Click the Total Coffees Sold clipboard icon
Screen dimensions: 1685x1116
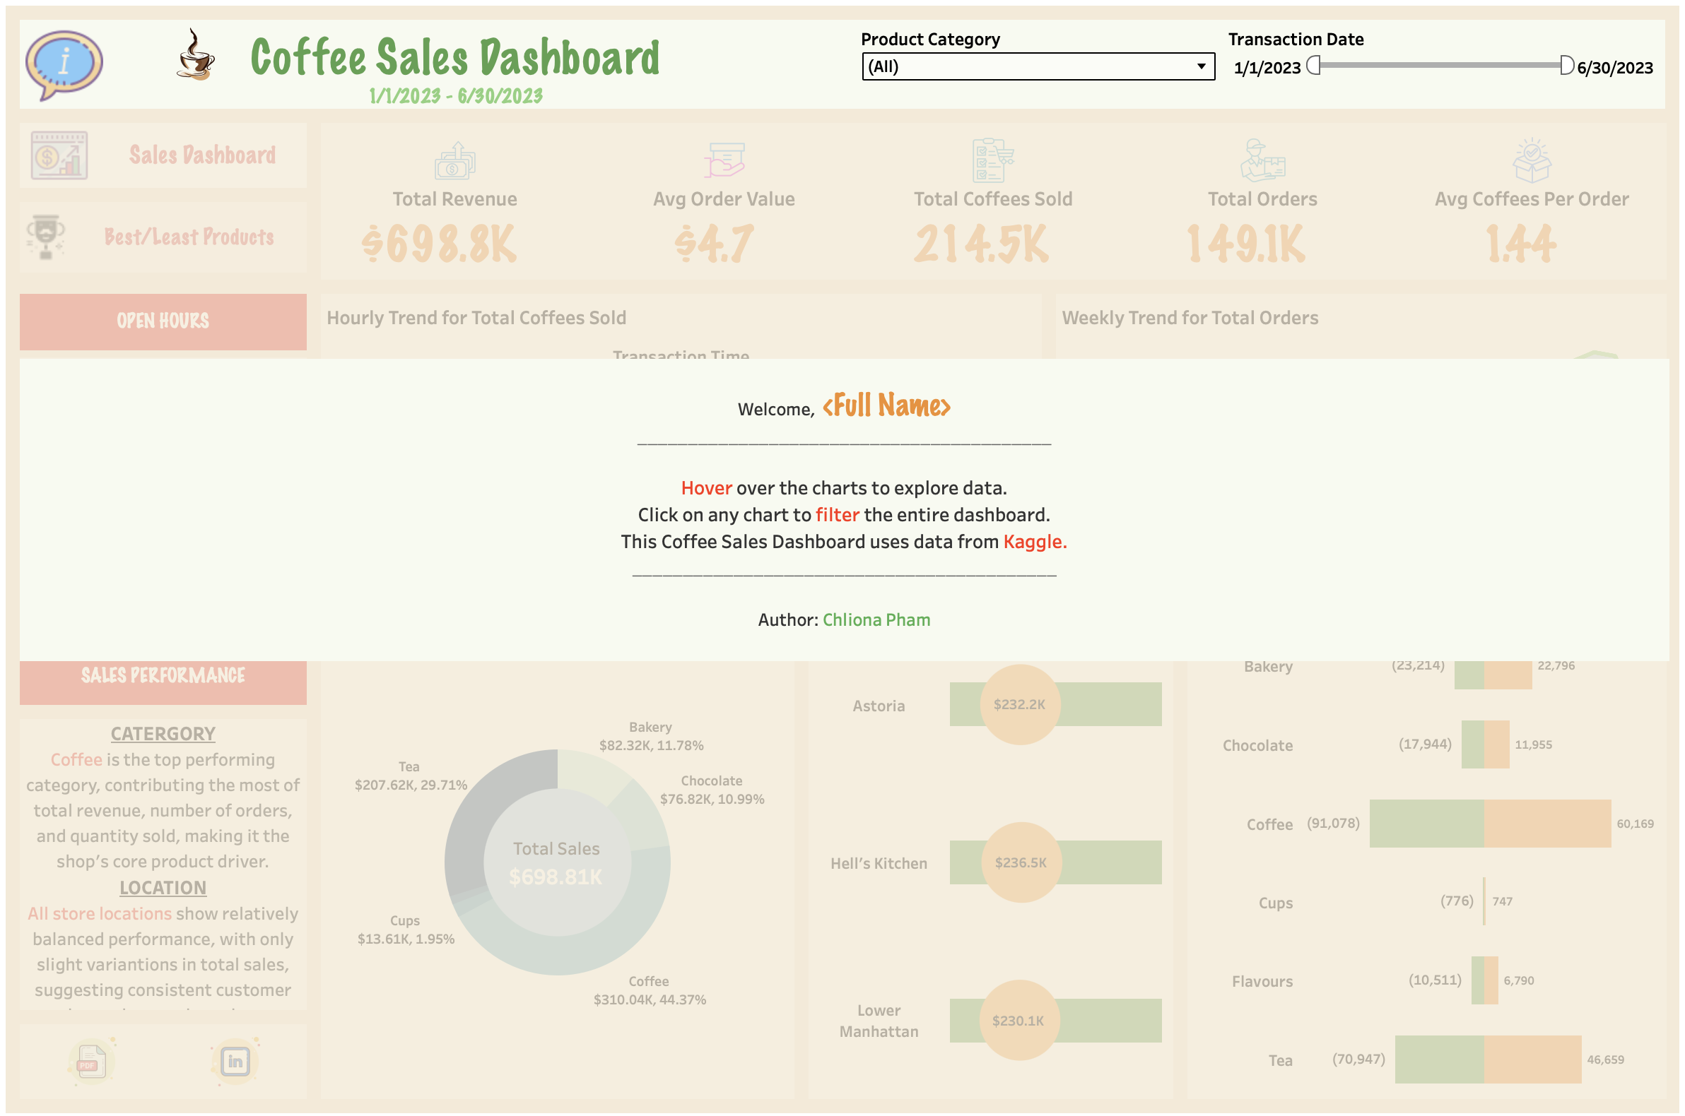(993, 160)
